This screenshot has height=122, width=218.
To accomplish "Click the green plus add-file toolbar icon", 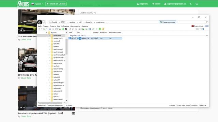I will click(x=100, y=29).
